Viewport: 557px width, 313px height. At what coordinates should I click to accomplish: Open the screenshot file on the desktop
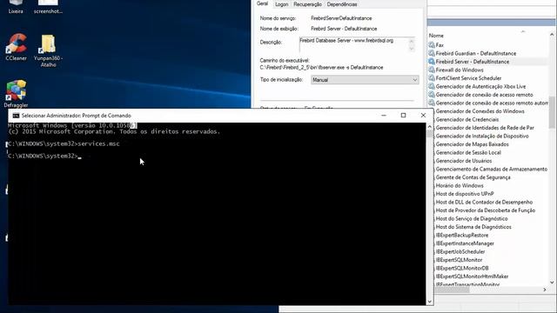pos(48,7)
